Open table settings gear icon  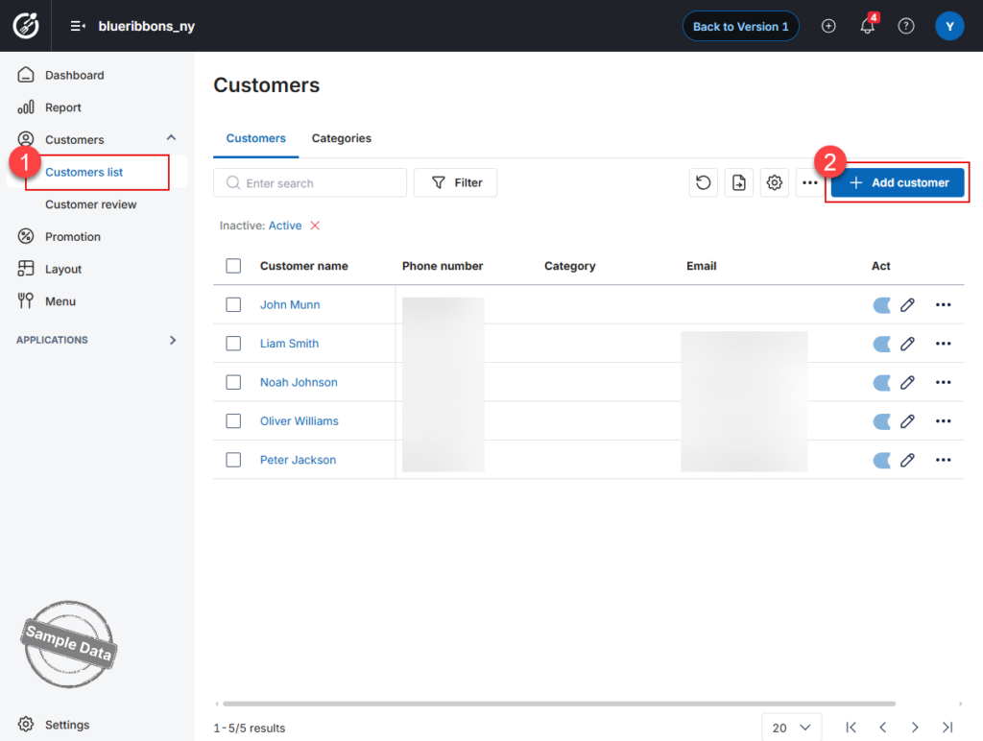[775, 182]
